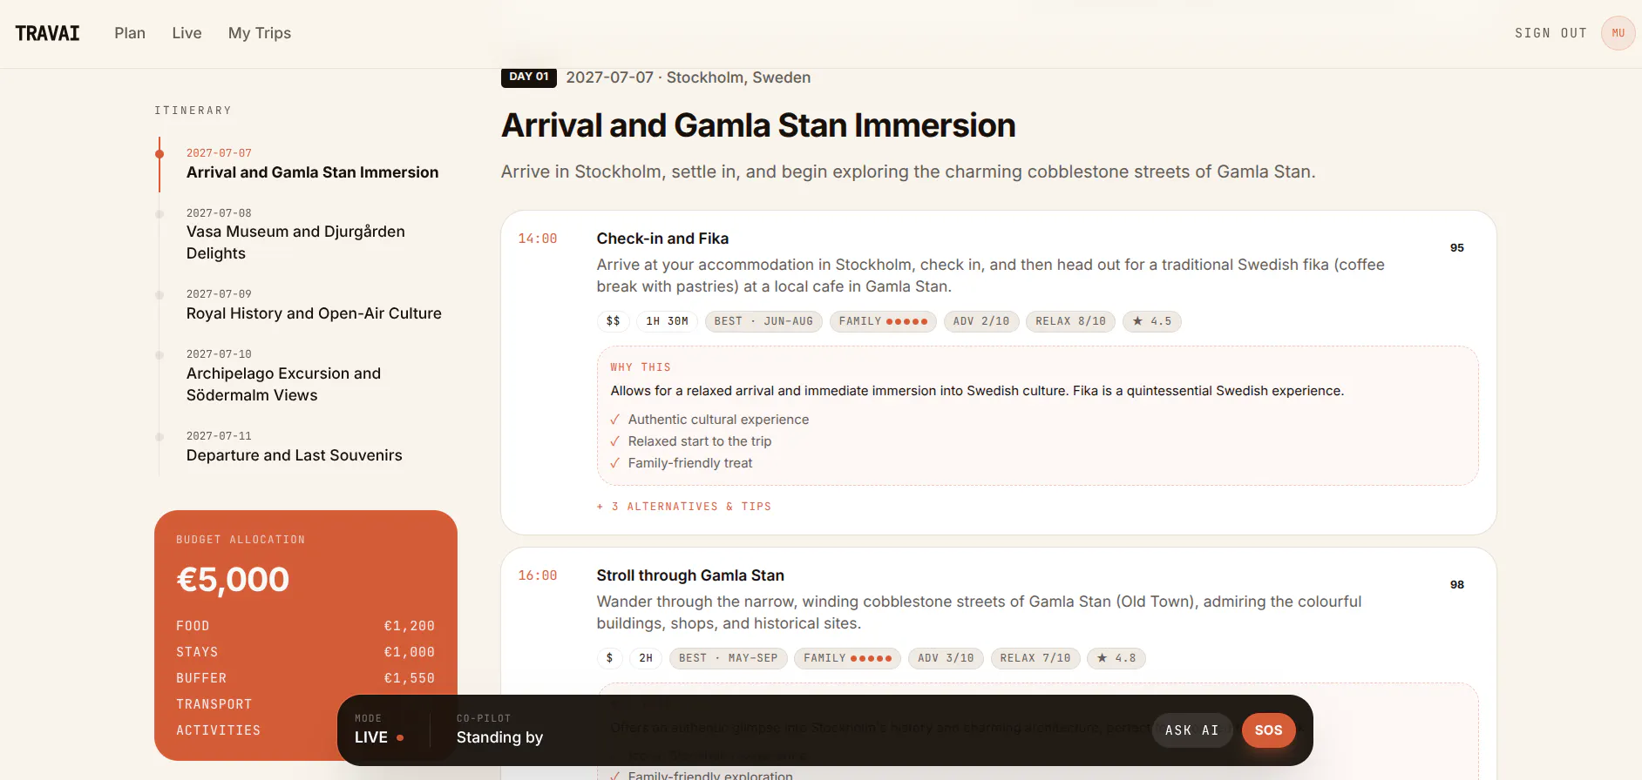This screenshot has width=1642, height=780.
Task: Click the TRAVAI logo
Action: coord(47,33)
